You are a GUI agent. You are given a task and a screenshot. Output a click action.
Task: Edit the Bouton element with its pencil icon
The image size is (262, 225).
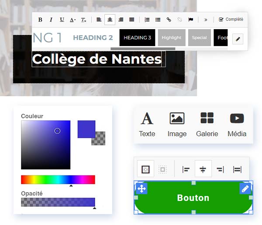pyautogui.click(x=245, y=188)
